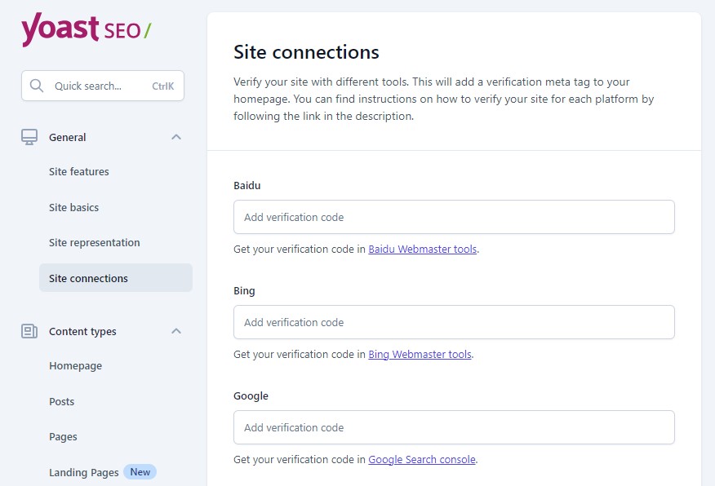Click the Bing field label

pos(244,290)
